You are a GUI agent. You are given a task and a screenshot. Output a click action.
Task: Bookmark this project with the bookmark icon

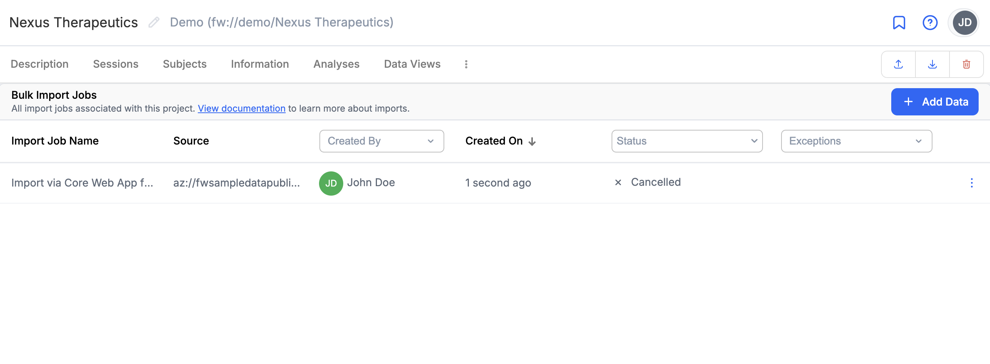(x=899, y=23)
